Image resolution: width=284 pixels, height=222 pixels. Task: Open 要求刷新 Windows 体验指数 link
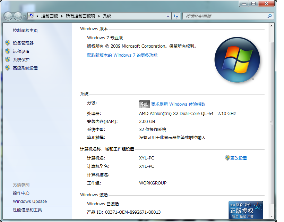tap(178, 104)
